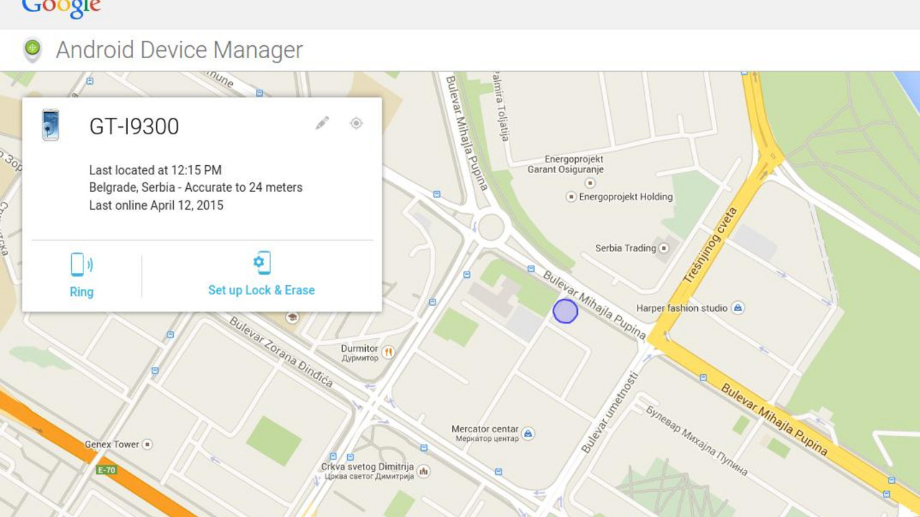Click the GT-I9300 device name
Screen dimensions: 920x517
pos(134,126)
